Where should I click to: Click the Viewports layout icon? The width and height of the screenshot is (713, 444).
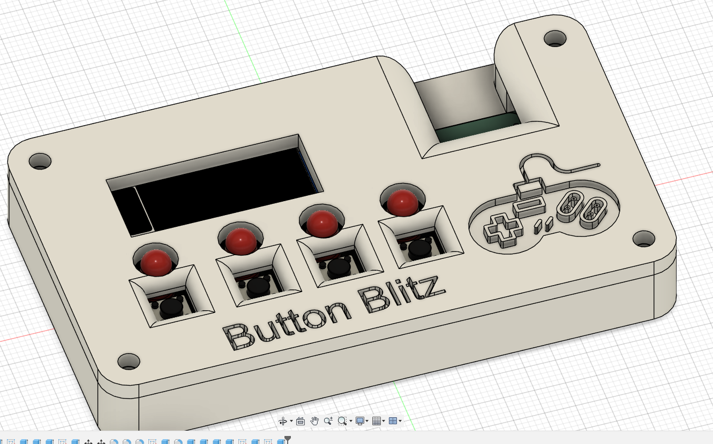pos(392,421)
